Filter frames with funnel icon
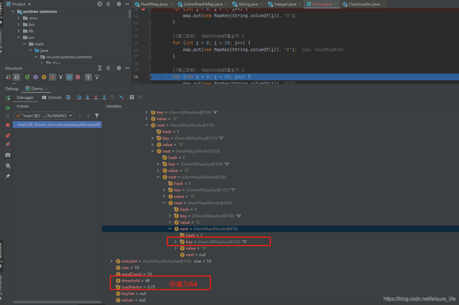This screenshot has height=305, width=459. click(x=97, y=116)
